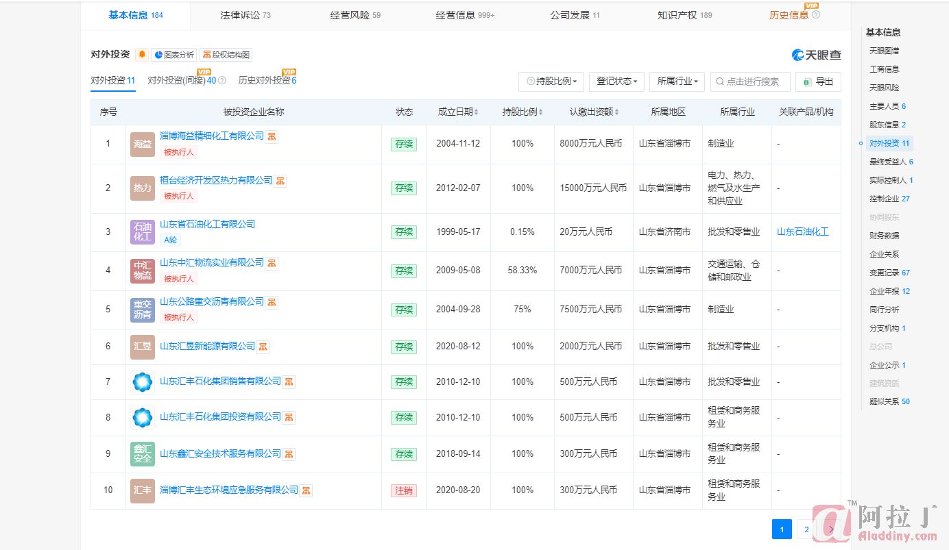Click the next page arrow
This screenshot has height=550, width=949.
831,529
